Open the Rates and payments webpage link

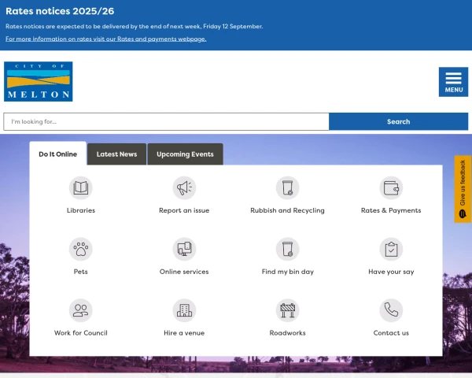[105, 39]
